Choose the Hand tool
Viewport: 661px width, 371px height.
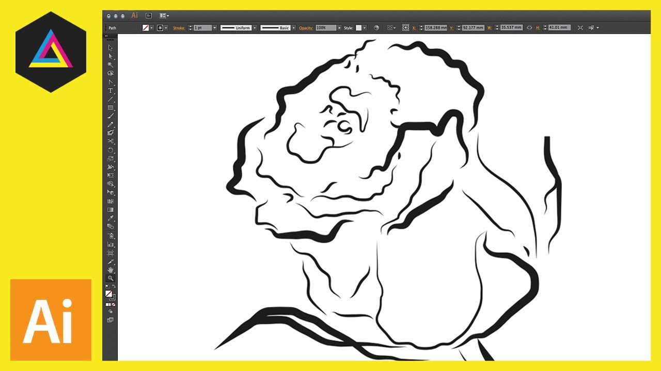point(110,269)
